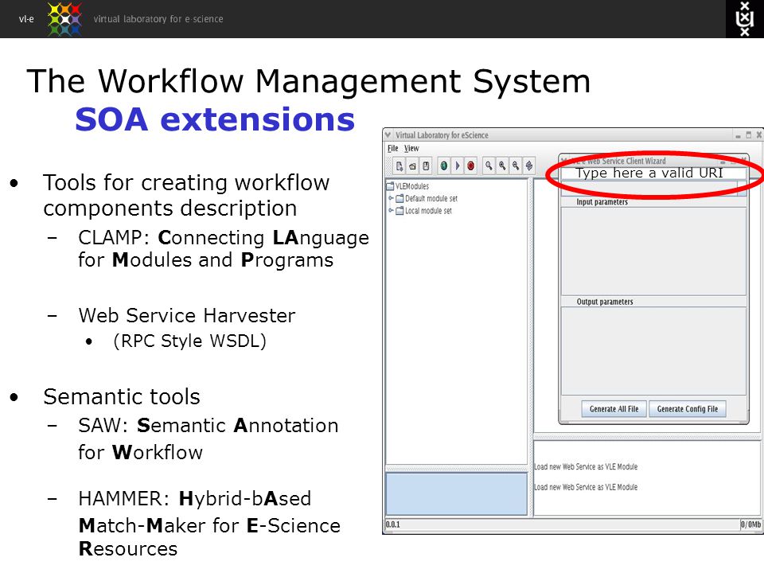Click the blue play arrow icon

[x=457, y=166]
